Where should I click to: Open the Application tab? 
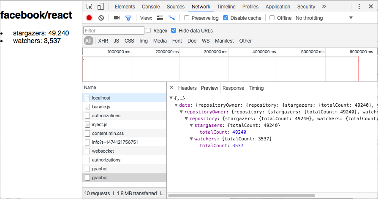click(278, 7)
